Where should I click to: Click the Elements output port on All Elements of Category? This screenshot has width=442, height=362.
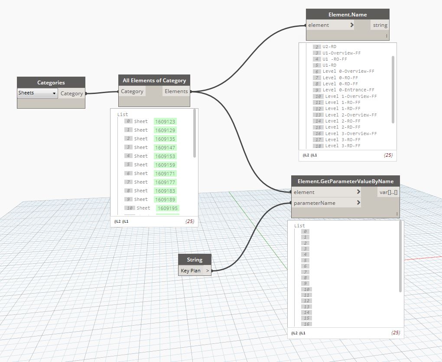coord(176,91)
